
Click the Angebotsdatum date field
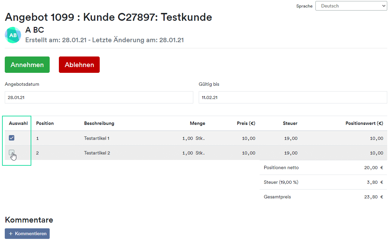(x=99, y=97)
